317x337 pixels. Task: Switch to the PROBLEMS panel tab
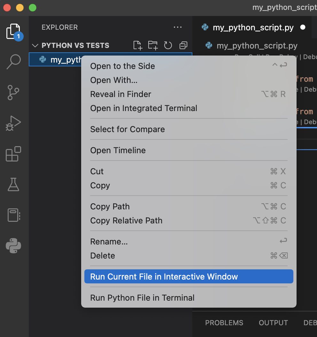click(224, 323)
